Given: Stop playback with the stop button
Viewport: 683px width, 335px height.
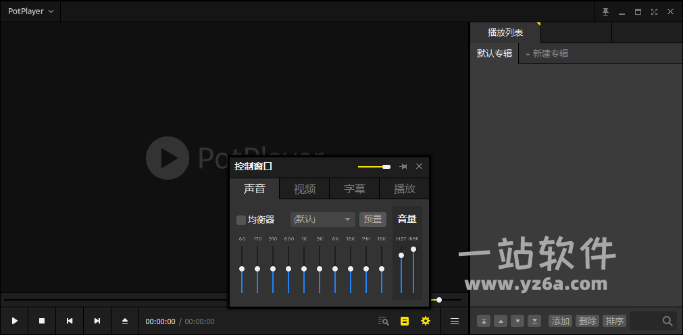Looking at the screenshot, I should tap(42, 321).
